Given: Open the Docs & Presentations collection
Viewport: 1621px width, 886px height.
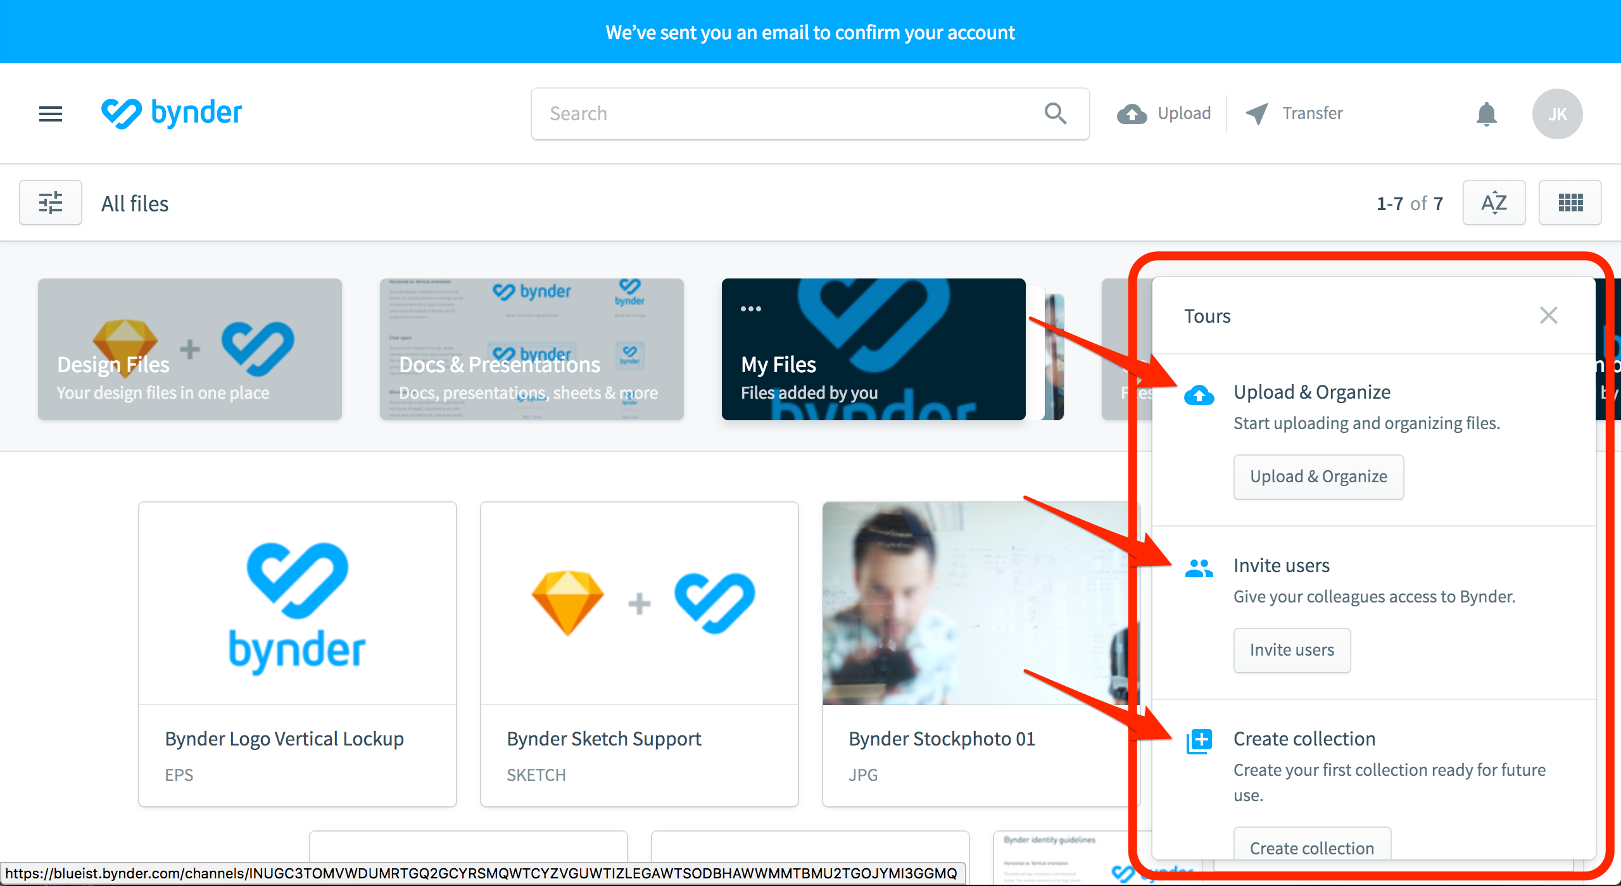Looking at the screenshot, I should [x=532, y=349].
